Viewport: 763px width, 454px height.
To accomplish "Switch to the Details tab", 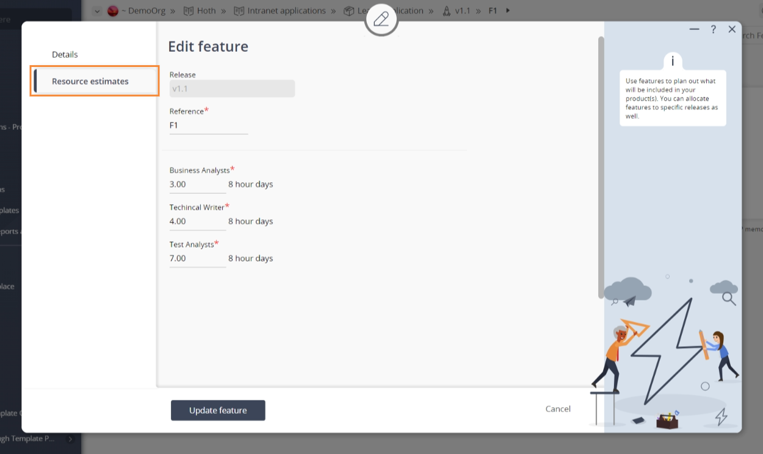I will pos(65,54).
